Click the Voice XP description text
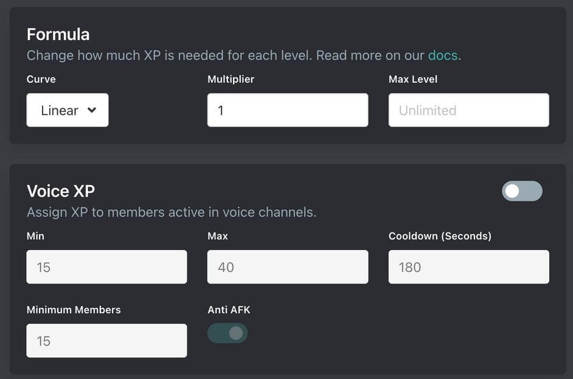This screenshot has height=379, width=573. [171, 212]
